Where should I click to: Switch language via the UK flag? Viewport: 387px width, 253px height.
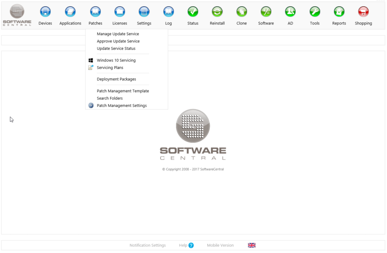pyautogui.click(x=252, y=245)
